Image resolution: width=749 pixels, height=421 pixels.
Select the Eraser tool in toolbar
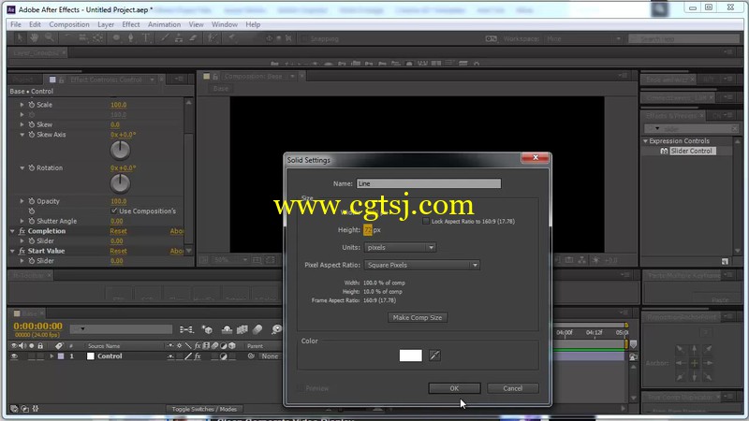pos(193,37)
